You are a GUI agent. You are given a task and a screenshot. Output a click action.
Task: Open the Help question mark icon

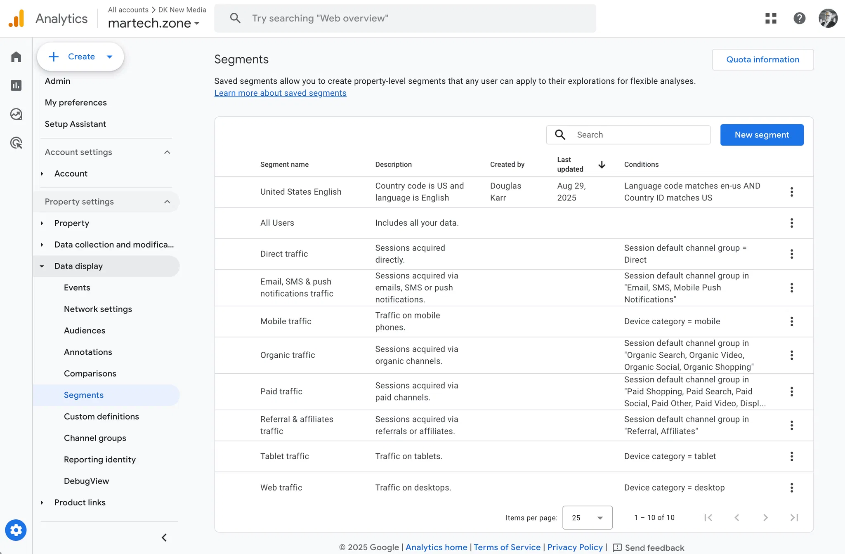point(799,18)
